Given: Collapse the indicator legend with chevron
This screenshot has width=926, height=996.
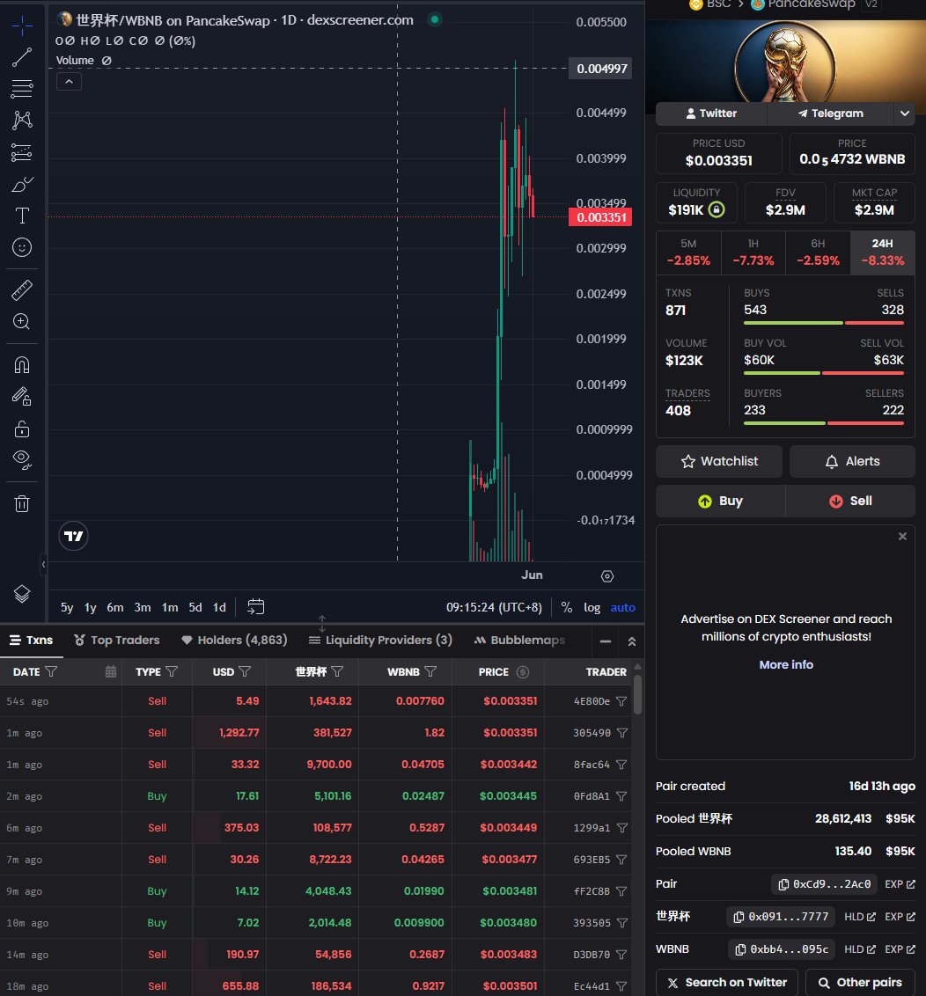Looking at the screenshot, I should pyautogui.click(x=69, y=82).
